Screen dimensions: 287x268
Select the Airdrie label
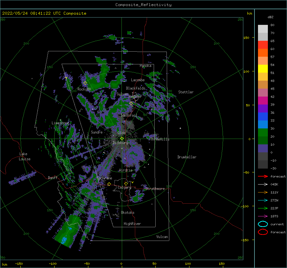point(126,170)
